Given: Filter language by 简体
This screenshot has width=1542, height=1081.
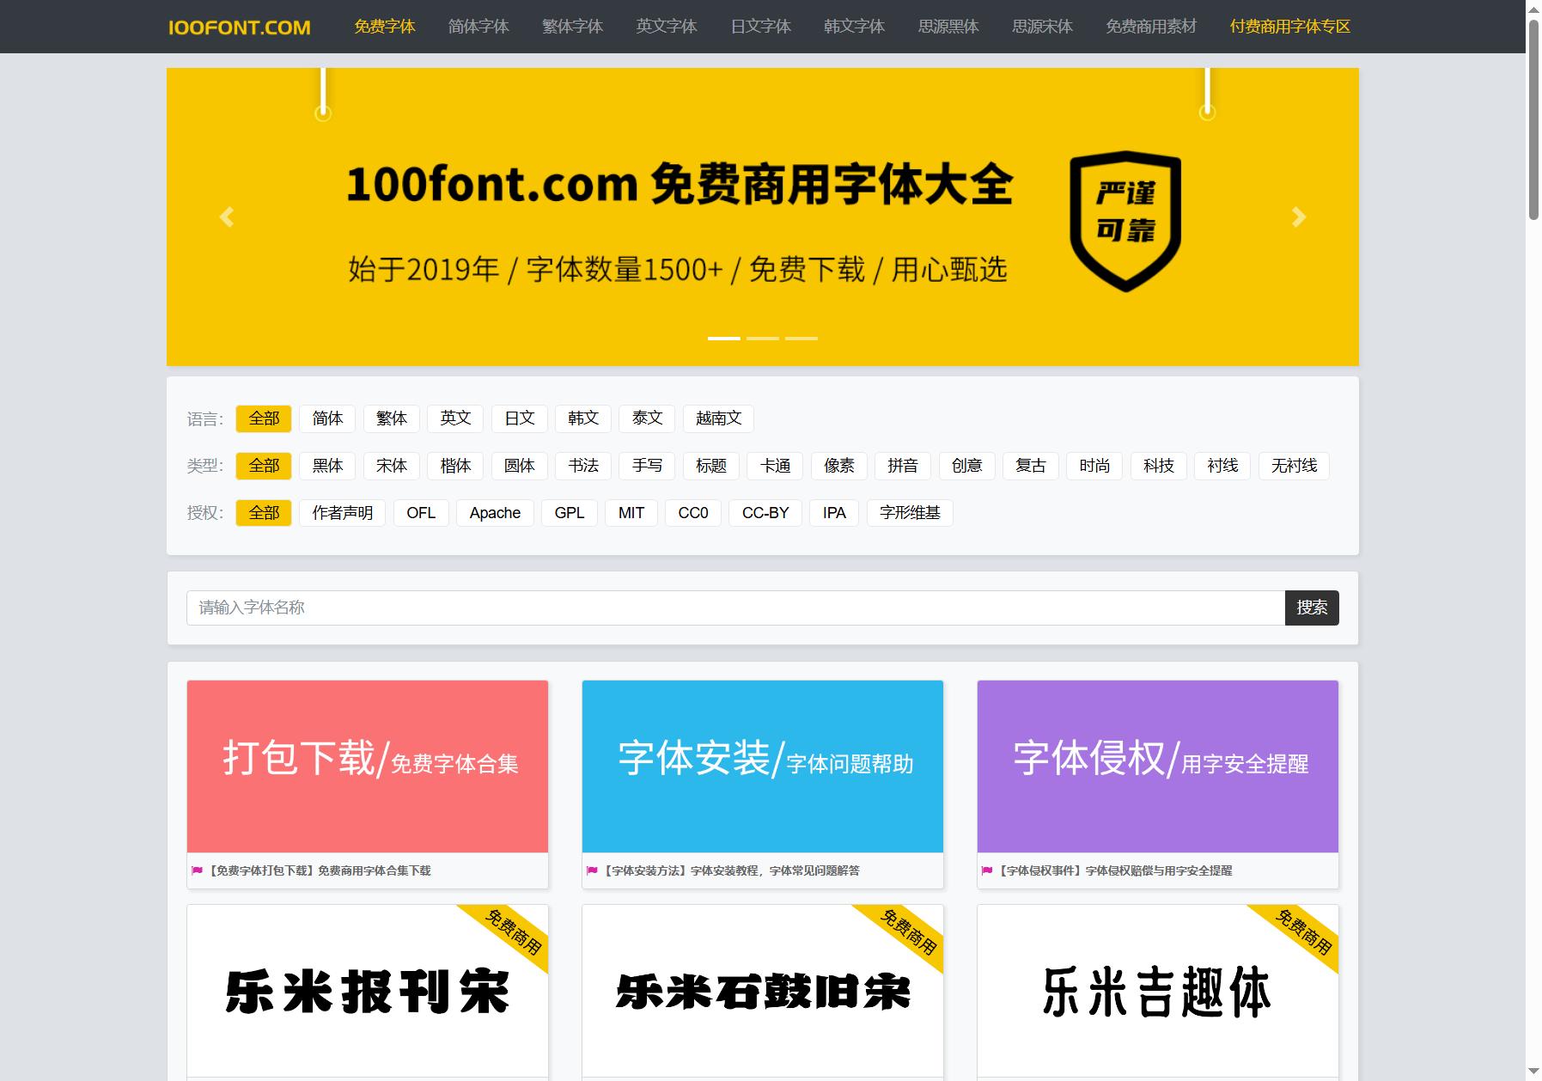Looking at the screenshot, I should (x=327, y=418).
